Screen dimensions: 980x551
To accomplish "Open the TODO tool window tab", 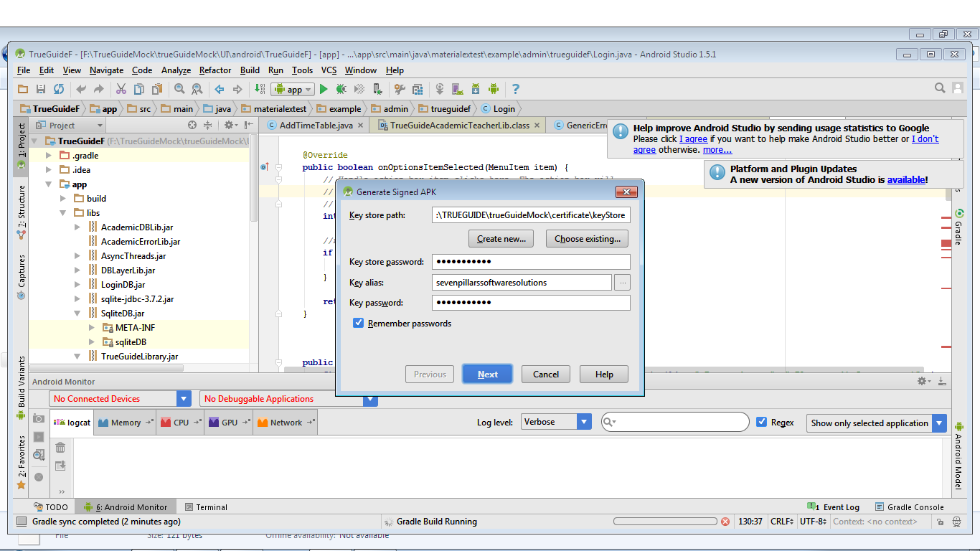I will (x=51, y=507).
